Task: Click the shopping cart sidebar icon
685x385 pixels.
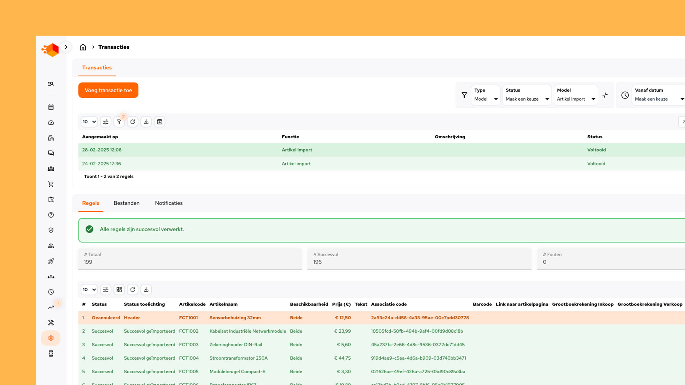Action: pos(51,184)
